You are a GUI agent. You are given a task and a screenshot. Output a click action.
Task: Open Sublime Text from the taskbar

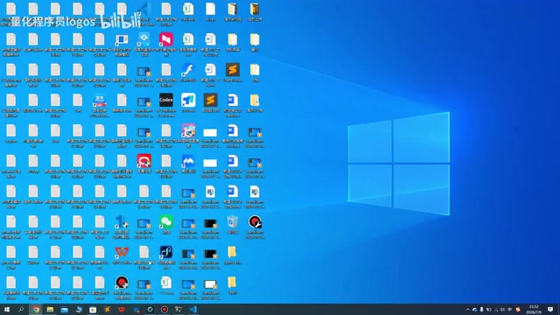(x=107, y=309)
